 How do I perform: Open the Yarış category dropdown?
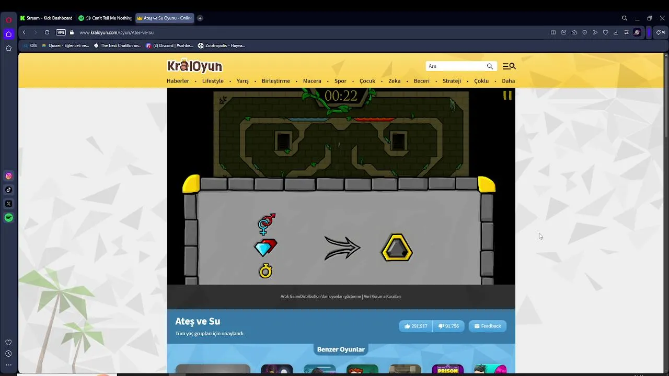click(x=243, y=81)
